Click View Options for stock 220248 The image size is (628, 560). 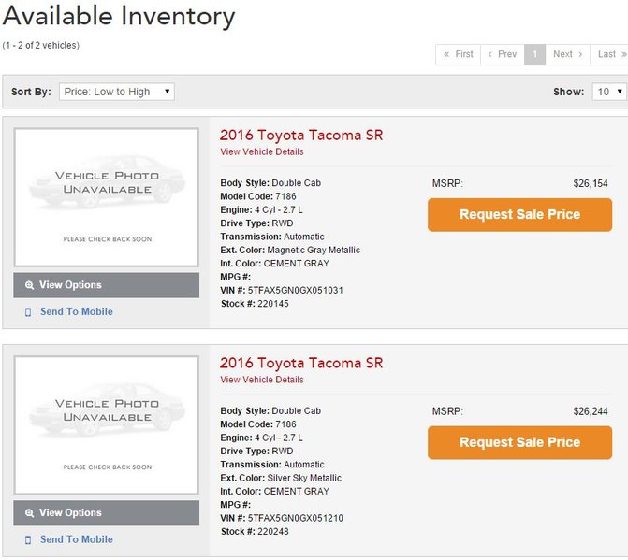coord(106,513)
